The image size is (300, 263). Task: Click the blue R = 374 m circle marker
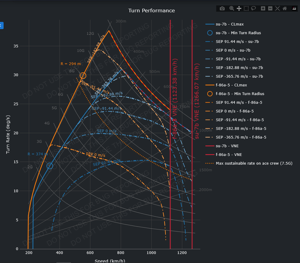(x=50, y=166)
